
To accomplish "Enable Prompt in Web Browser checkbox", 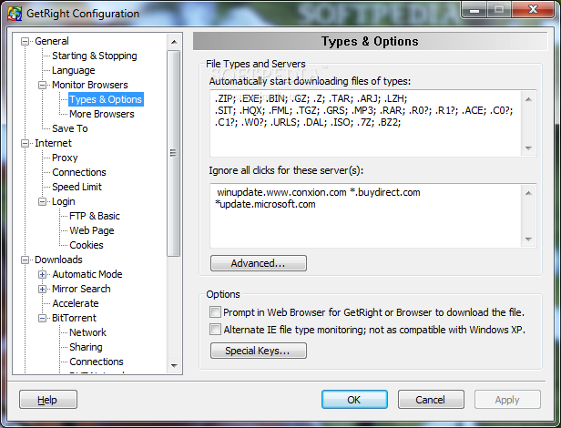I will point(215,312).
